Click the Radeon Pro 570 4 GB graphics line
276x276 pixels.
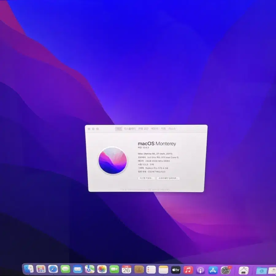(153, 168)
